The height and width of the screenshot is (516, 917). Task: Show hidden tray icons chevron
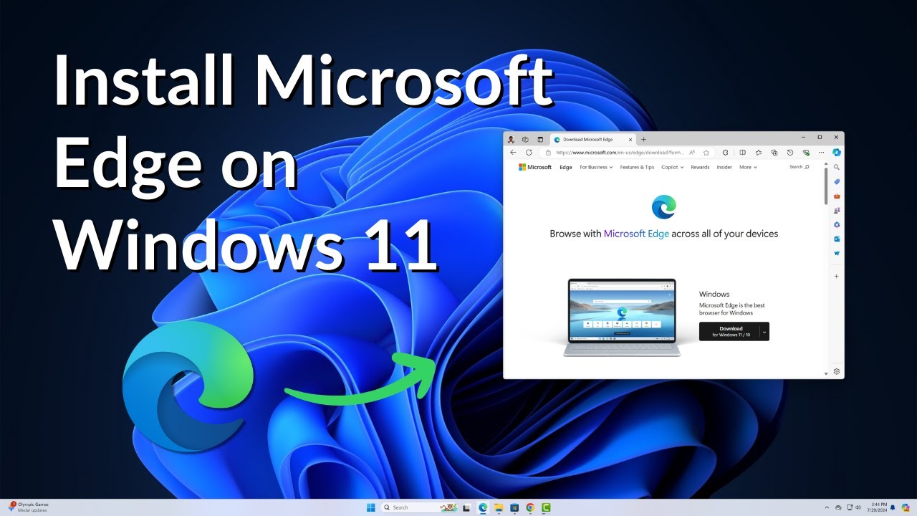[x=827, y=507]
